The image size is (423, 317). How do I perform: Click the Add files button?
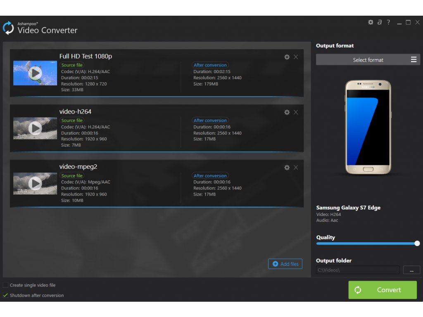pyautogui.click(x=285, y=264)
